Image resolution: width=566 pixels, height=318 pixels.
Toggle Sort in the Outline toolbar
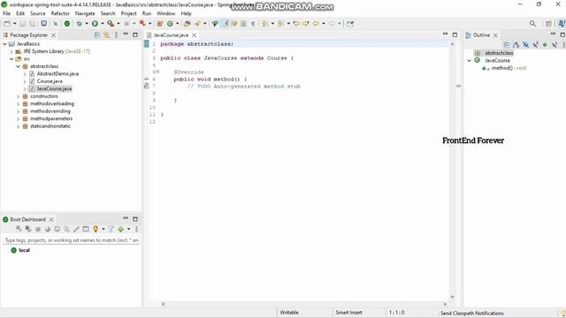pos(516,45)
